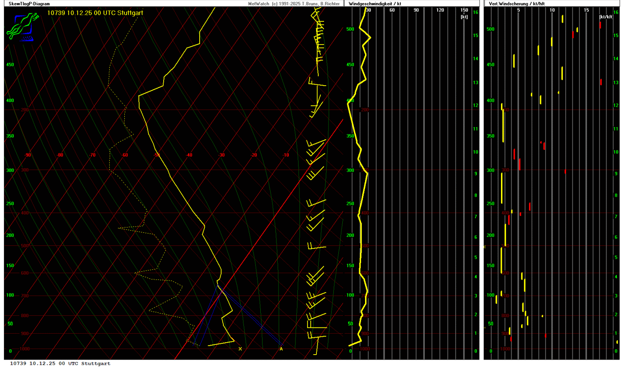The height and width of the screenshot is (368, 624).
Task: Click the yellow Stuttgart sounding title
Action: tap(95, 12)
